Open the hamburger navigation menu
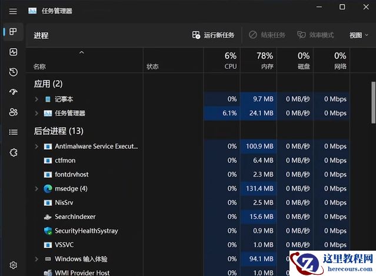The width and height of the screenshot is (376, 276). tap(13, 11)
